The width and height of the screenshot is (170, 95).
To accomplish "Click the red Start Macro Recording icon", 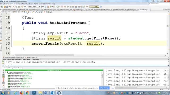I will pyautogui.click(x=44, y=12).
